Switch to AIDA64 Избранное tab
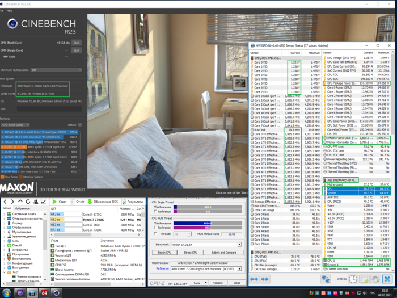The width and height of the screenshot is (397, 298). pos(22,208)
